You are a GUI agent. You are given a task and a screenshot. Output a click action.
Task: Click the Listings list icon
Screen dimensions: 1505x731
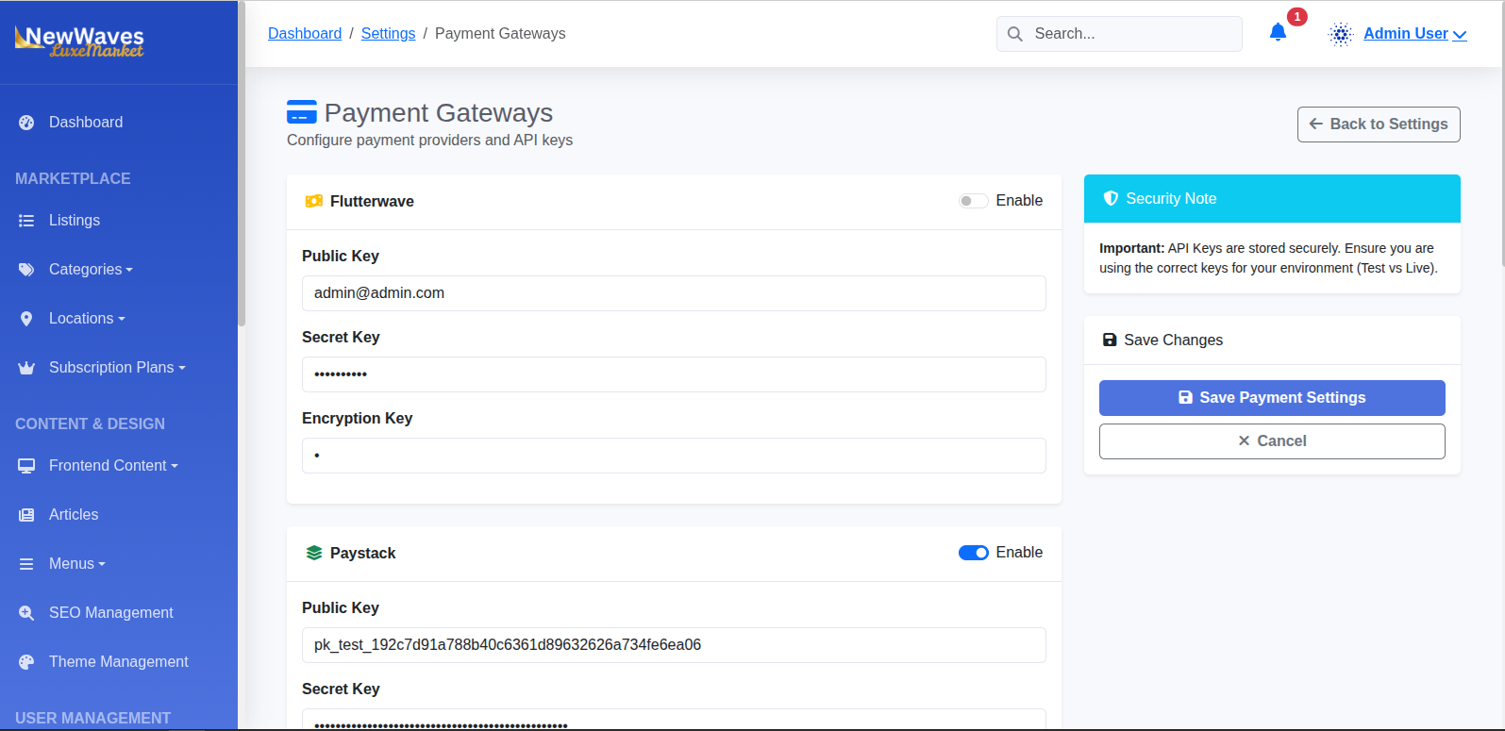pos(26,221)
